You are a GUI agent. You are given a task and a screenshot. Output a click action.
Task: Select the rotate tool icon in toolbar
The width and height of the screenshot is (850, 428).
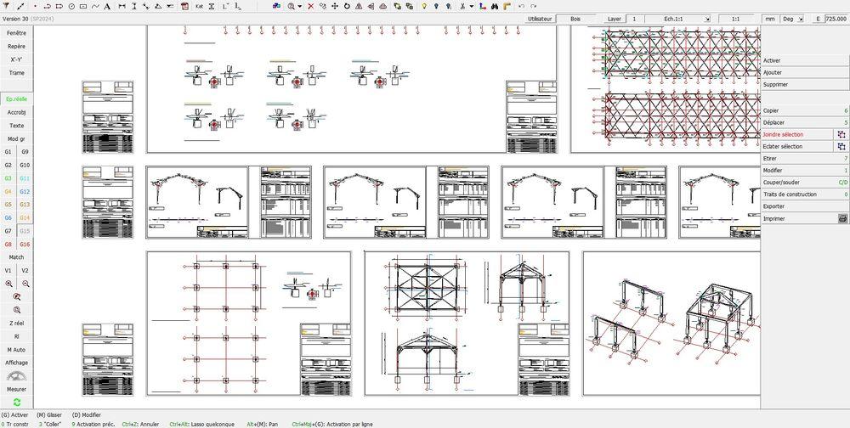(x=348, y=6)
